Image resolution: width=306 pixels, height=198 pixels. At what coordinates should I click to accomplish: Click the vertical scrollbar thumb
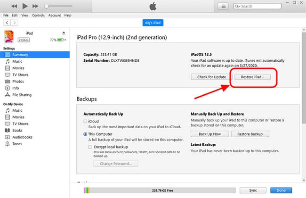304,78
